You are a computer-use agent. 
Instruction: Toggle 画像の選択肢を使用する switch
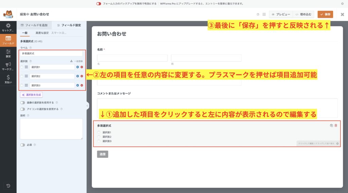click(x=23, y=103)
